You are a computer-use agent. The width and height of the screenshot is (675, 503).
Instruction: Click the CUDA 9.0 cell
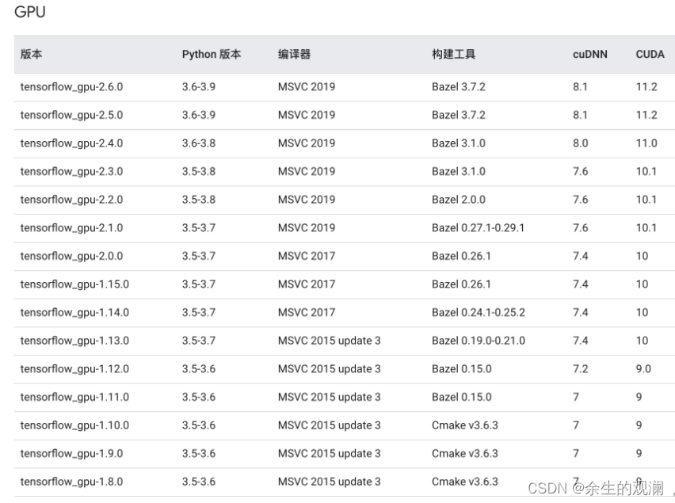click(x=643, y=369)
